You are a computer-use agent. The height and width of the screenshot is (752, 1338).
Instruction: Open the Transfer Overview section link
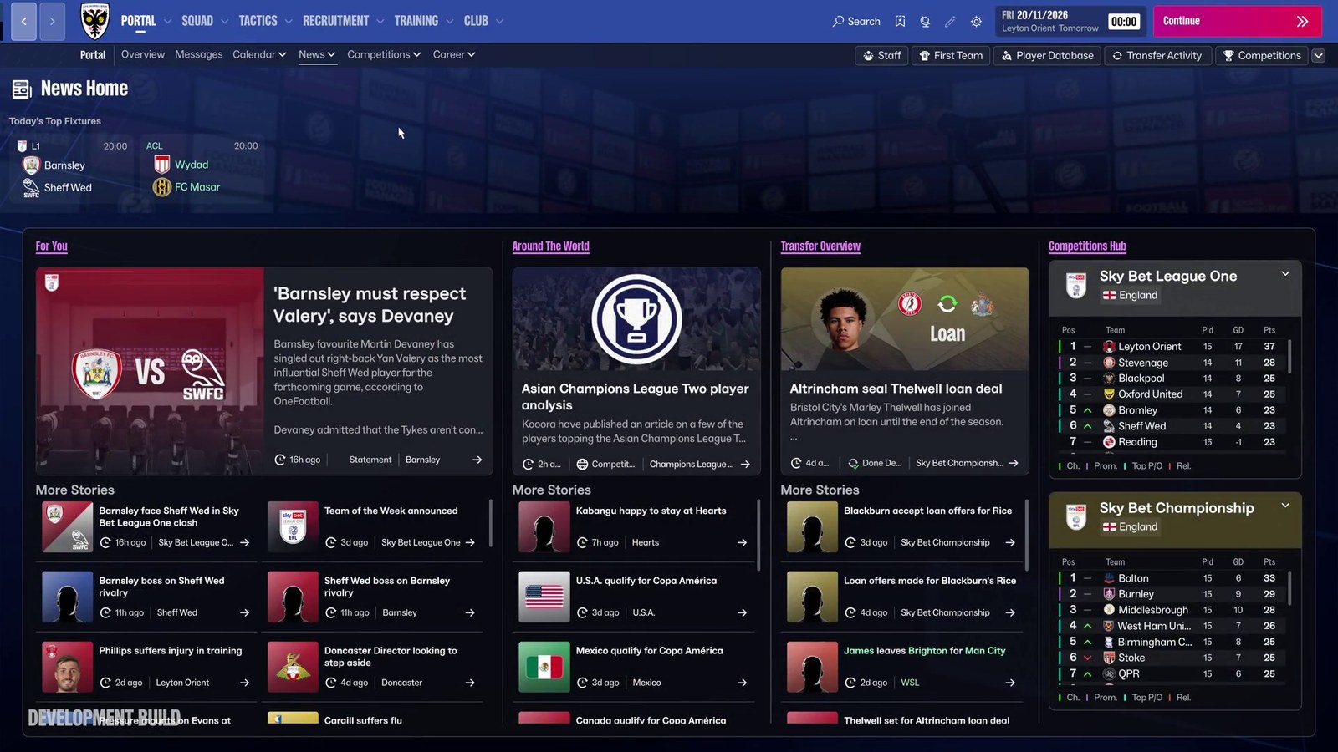coord(820,246)
